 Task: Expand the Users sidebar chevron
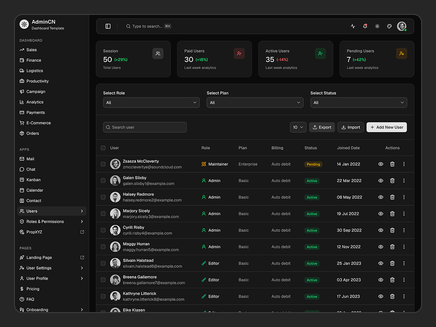point(82,211)
